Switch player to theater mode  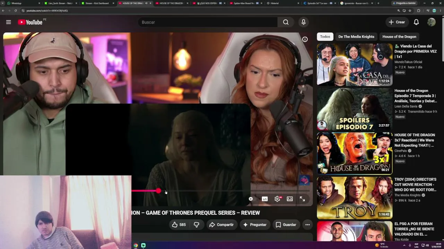pos(290,199)
